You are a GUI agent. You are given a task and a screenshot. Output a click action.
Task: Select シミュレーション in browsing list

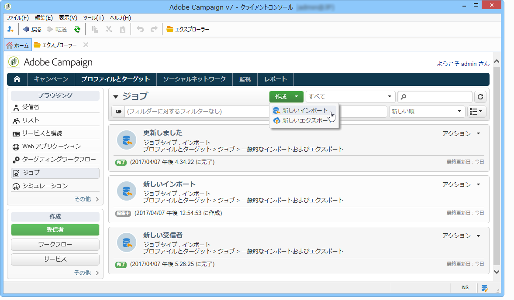tap(55, 186)
